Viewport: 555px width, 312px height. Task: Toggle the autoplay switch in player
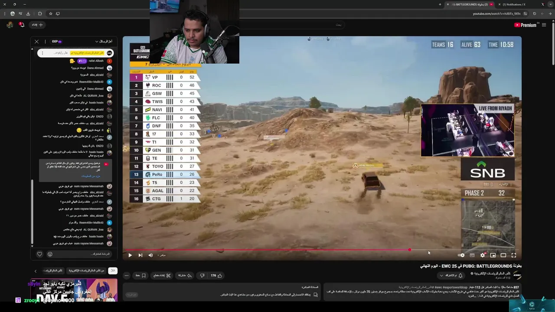[461, 255]
